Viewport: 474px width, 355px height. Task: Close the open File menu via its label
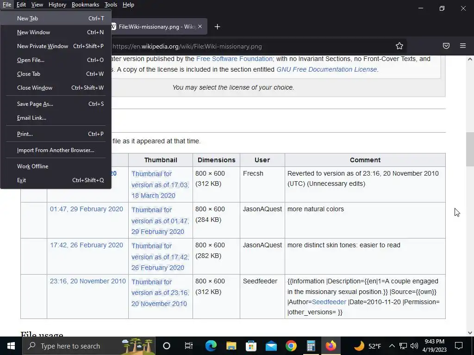click(6, 5)
